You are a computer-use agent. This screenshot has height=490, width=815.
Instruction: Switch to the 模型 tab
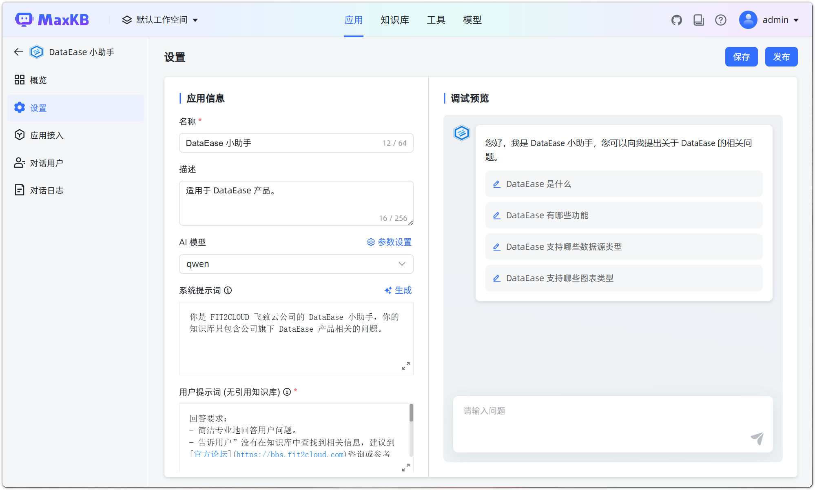tap(472, 20)
